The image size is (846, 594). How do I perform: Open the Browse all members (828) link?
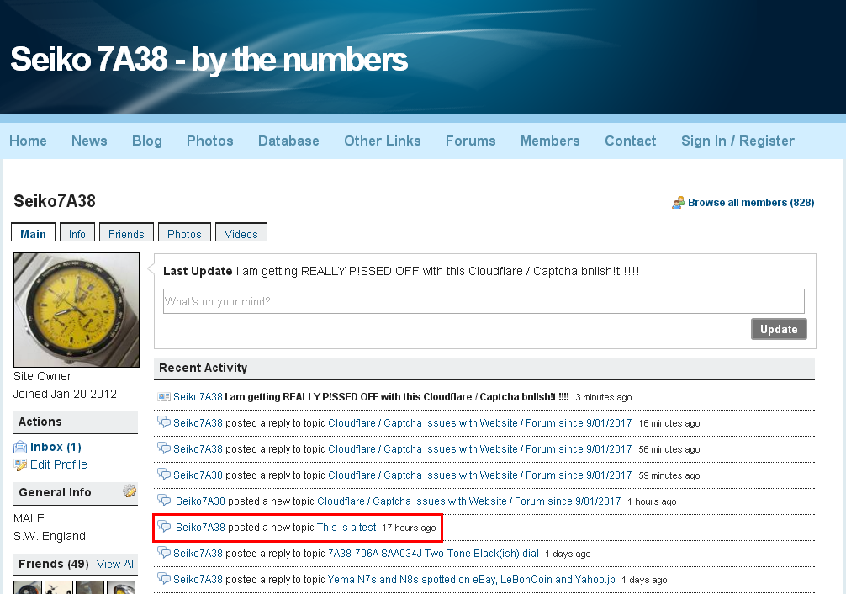751,203
